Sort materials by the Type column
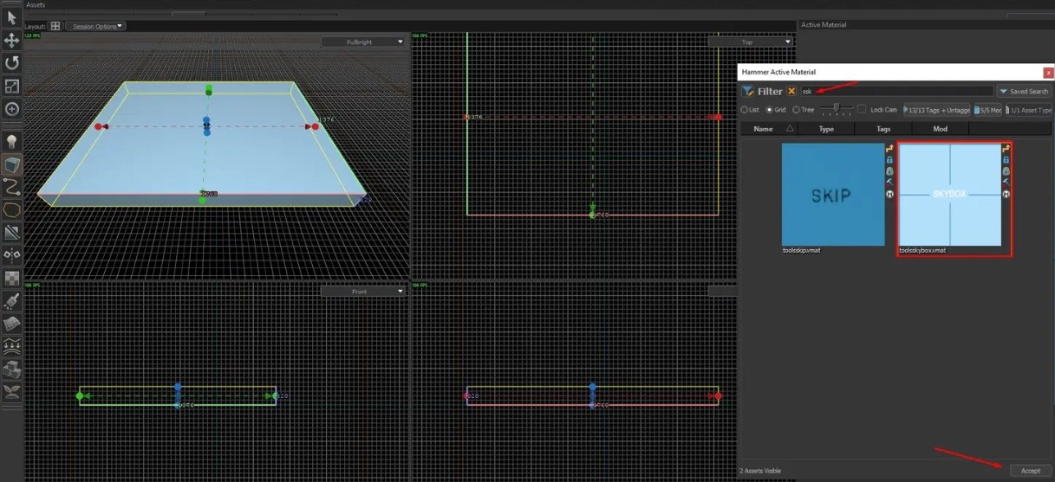 point(826,129)
